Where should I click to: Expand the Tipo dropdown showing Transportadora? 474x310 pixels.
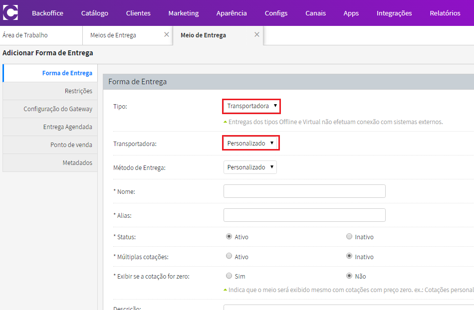pyautogui.click(x=251, y=106)
